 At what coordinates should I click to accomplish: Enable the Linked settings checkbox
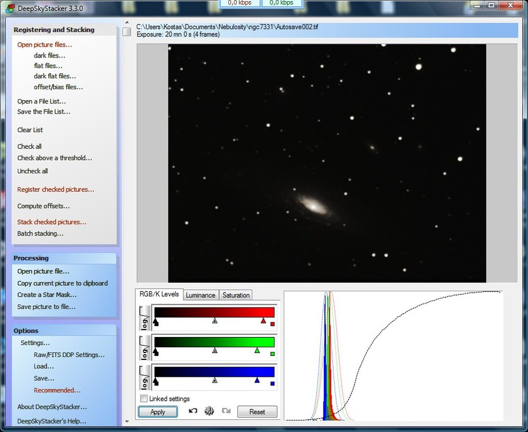pyautogui.click(x=144, y=399)
